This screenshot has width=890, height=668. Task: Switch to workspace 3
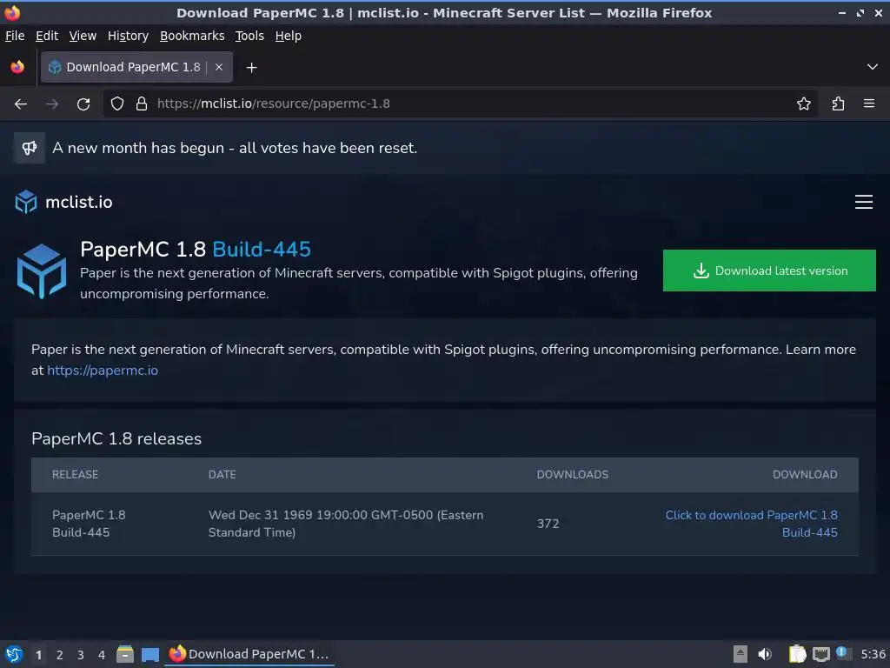point(81,655)
